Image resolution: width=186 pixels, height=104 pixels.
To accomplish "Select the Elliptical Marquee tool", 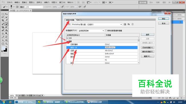I will [x=3, y=14].
